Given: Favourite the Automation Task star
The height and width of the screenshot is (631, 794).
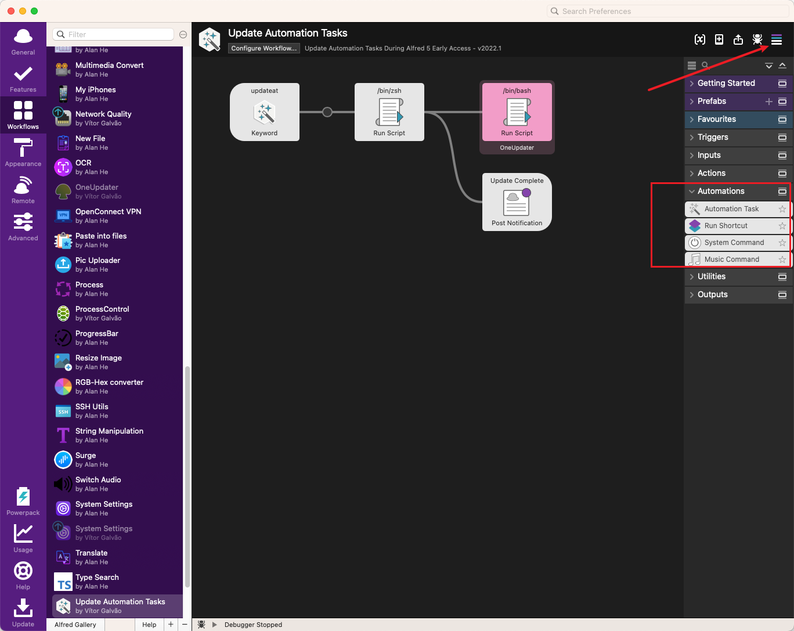Looking at the screenshot, I should [782, 209].
